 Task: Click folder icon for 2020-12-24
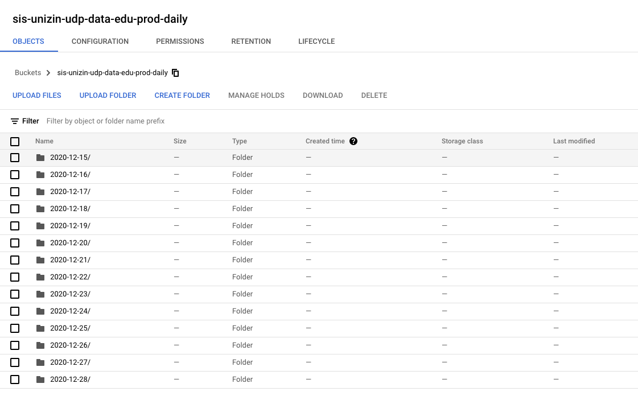tap(40, 311)
